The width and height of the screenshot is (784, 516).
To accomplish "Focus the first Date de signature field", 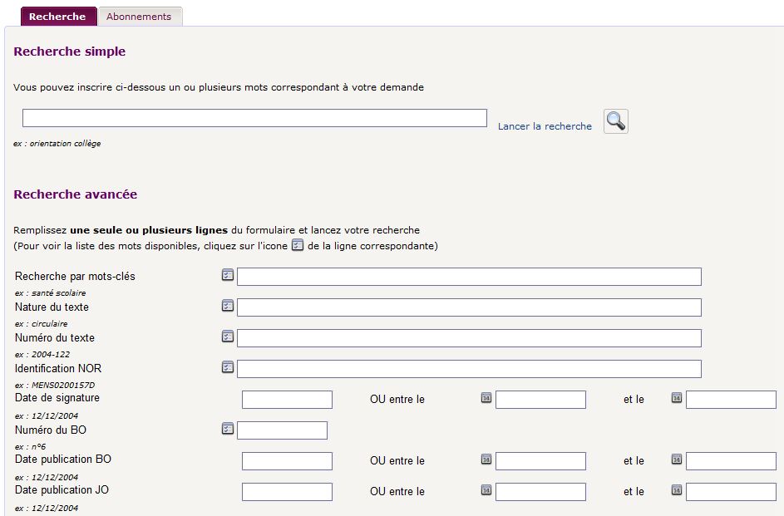I will point(287,400).
